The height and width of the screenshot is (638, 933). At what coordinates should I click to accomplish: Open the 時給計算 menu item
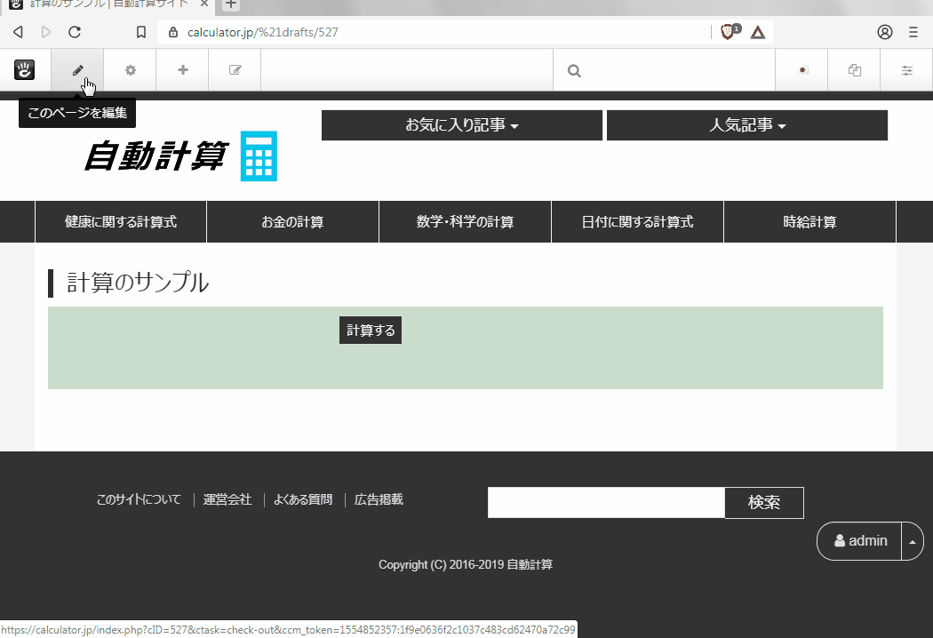coord(809,222)
